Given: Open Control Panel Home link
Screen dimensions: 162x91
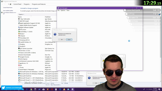Looking at the screenshot, I should coord(8,8).
